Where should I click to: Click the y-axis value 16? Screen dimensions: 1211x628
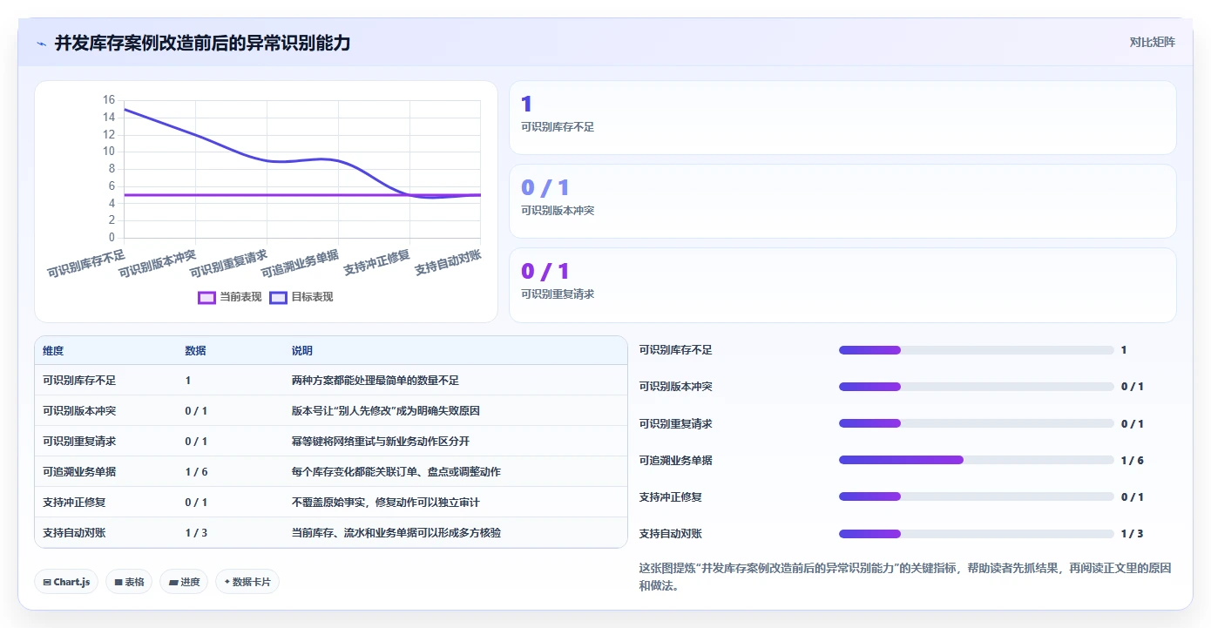click(108, 100)
